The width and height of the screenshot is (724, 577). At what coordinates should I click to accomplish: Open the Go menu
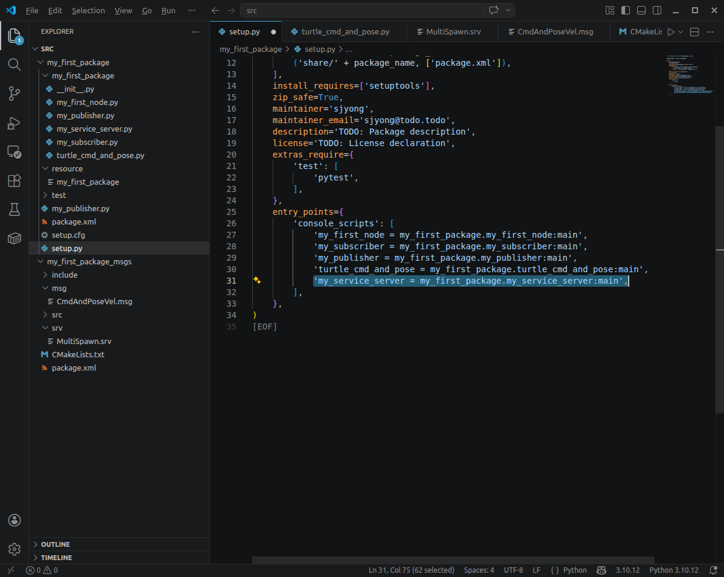(147, 10)
